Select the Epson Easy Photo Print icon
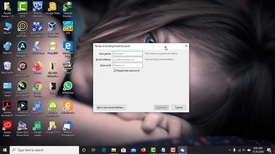Viewport: 275px width, 154px height. (22, 129)
